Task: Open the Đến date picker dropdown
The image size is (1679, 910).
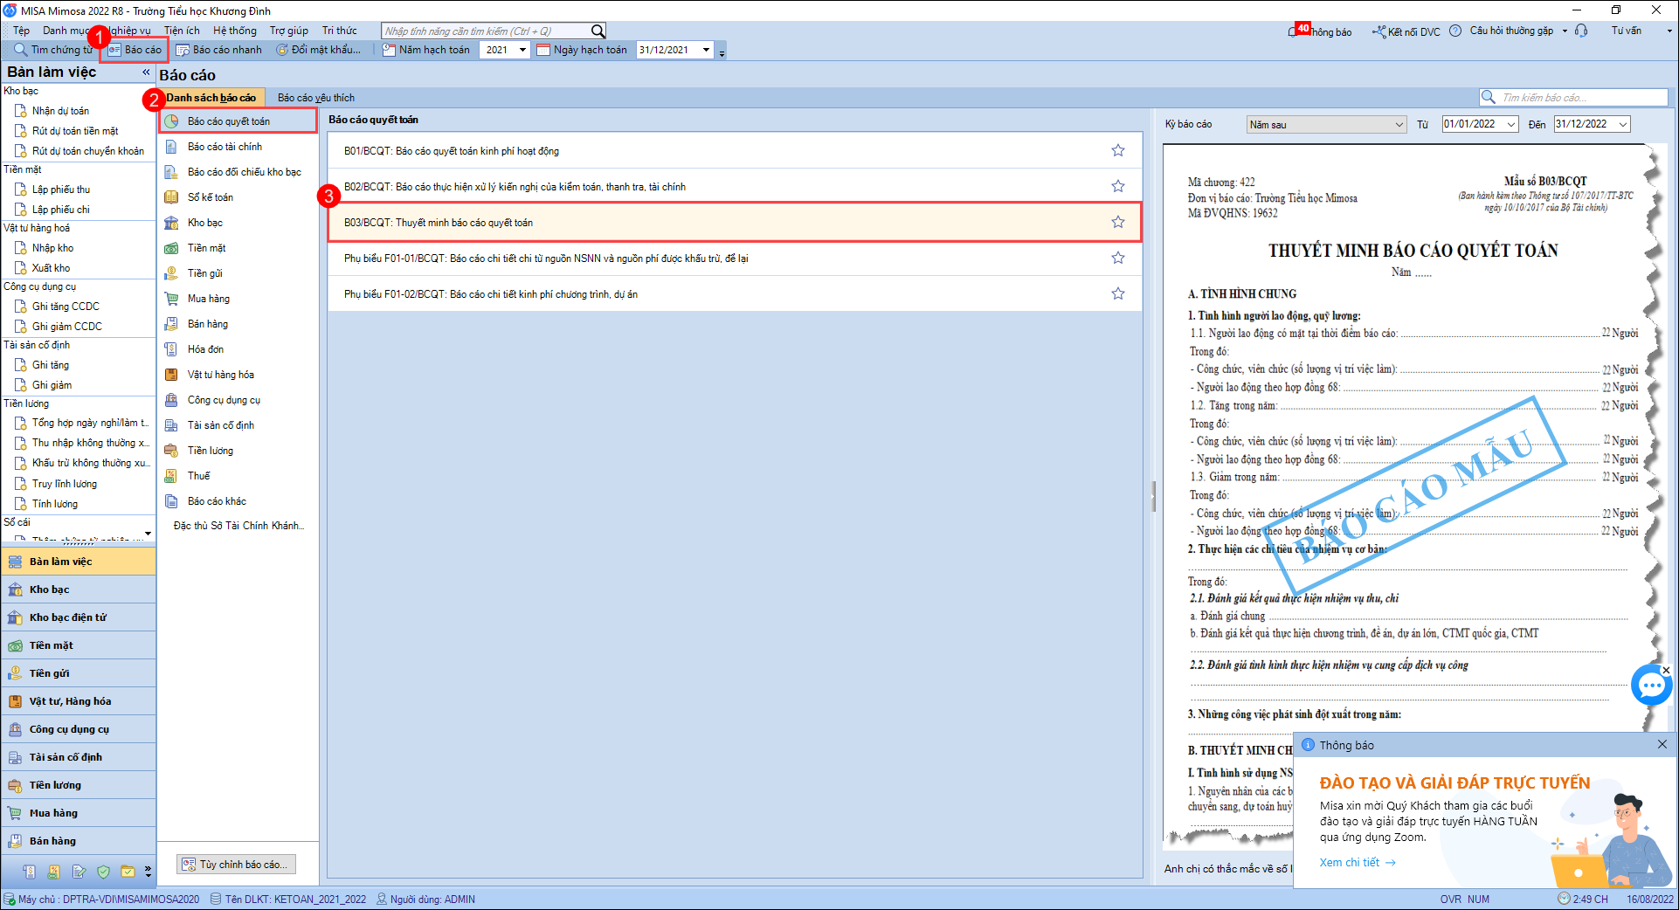Action: pyautogui.click(x=1623, y=125)
